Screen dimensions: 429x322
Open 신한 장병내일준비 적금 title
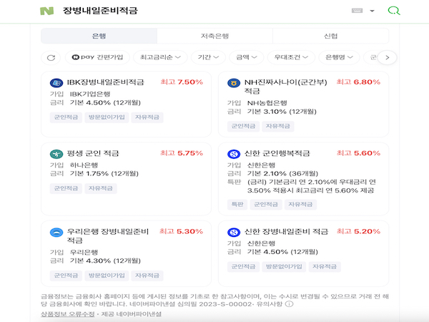286,232
